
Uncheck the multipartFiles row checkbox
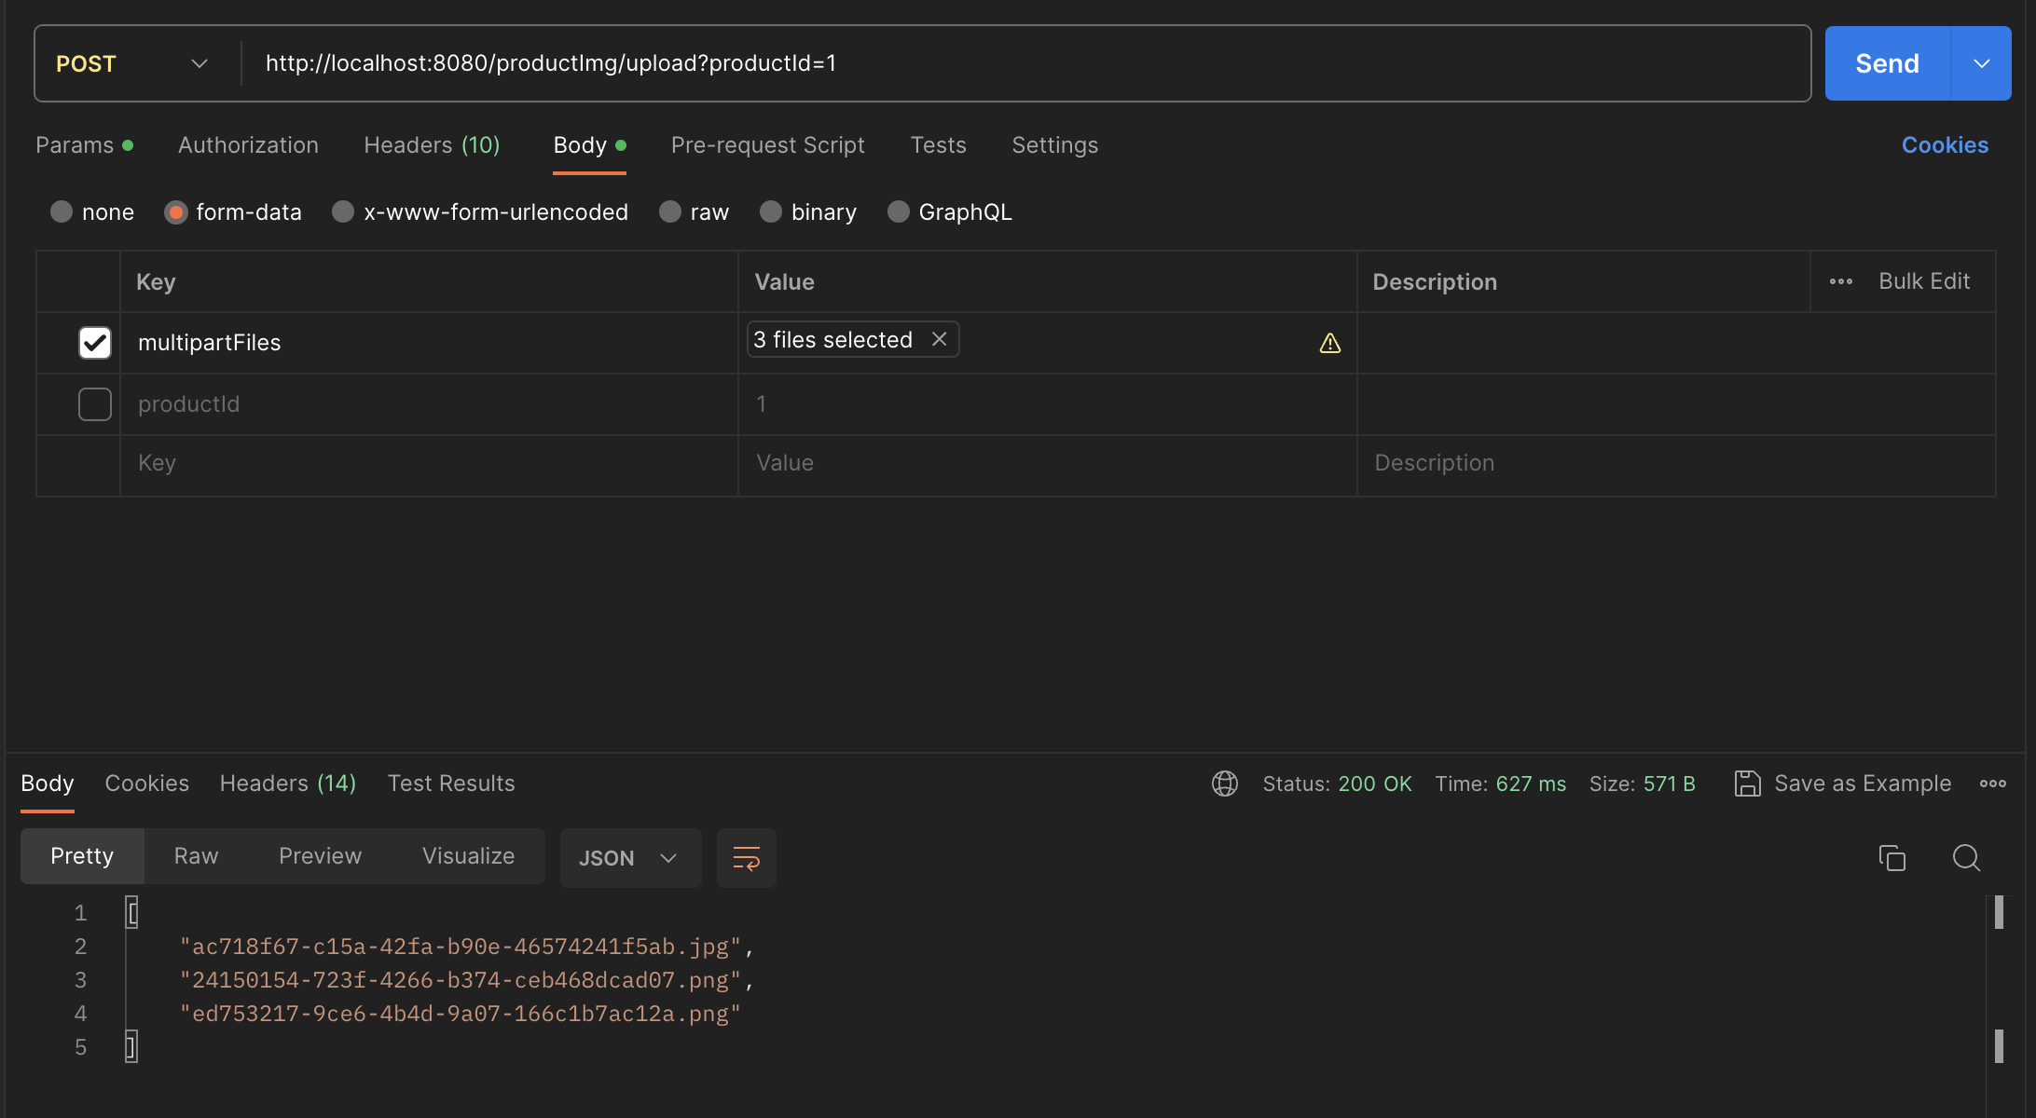94,342
